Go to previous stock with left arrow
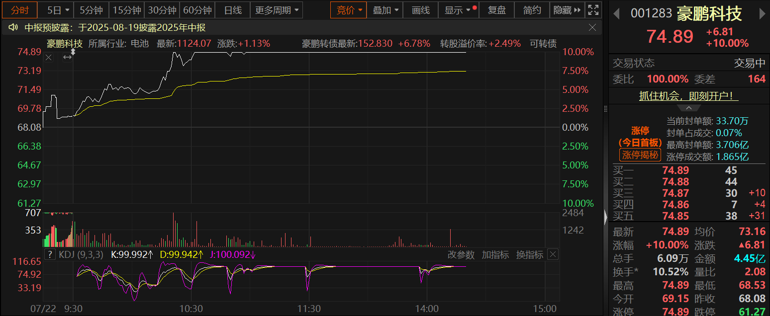The height and width of the screenshot is (316, 770). pos(616,14)
